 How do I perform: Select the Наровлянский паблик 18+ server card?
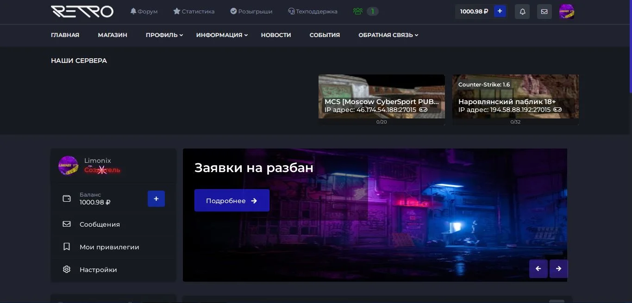pos(515,97)
